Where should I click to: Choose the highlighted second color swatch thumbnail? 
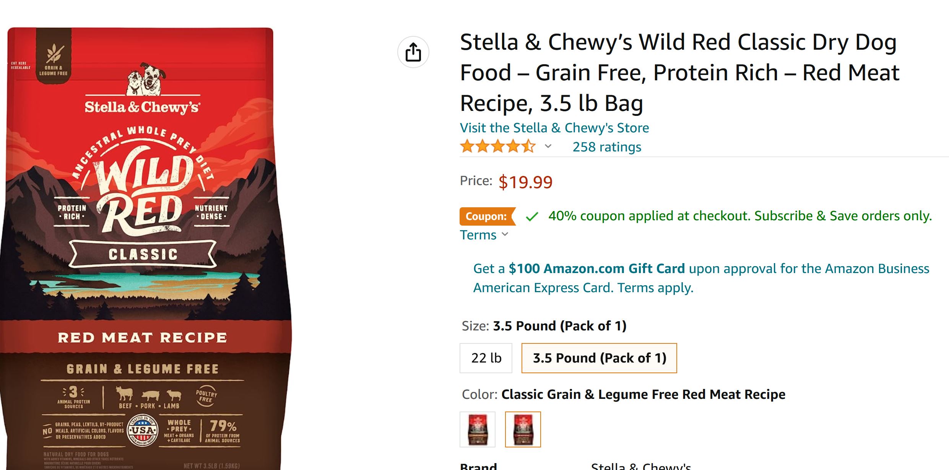pos(523,429)
